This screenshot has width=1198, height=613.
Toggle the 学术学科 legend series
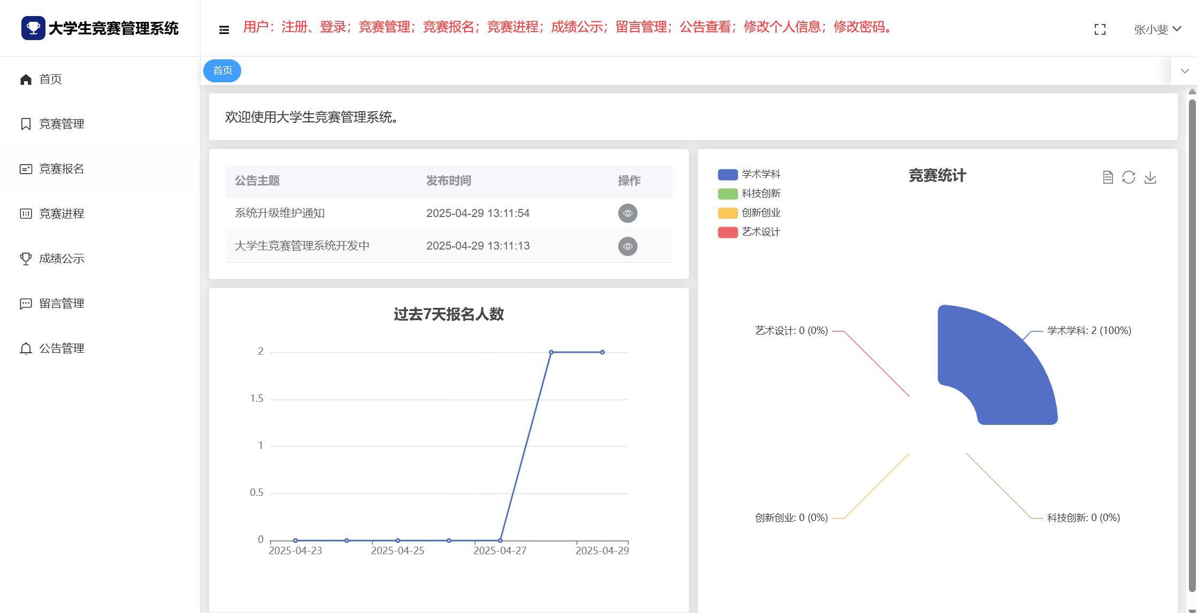[749, 174]
